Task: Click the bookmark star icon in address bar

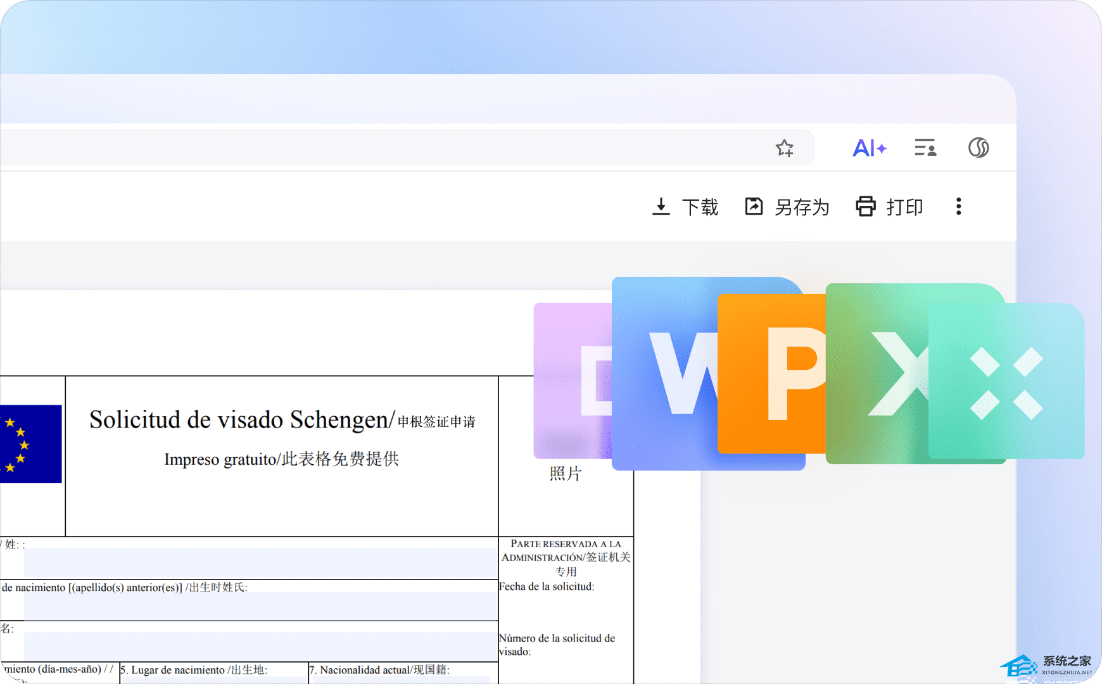Action: point(785,148)
